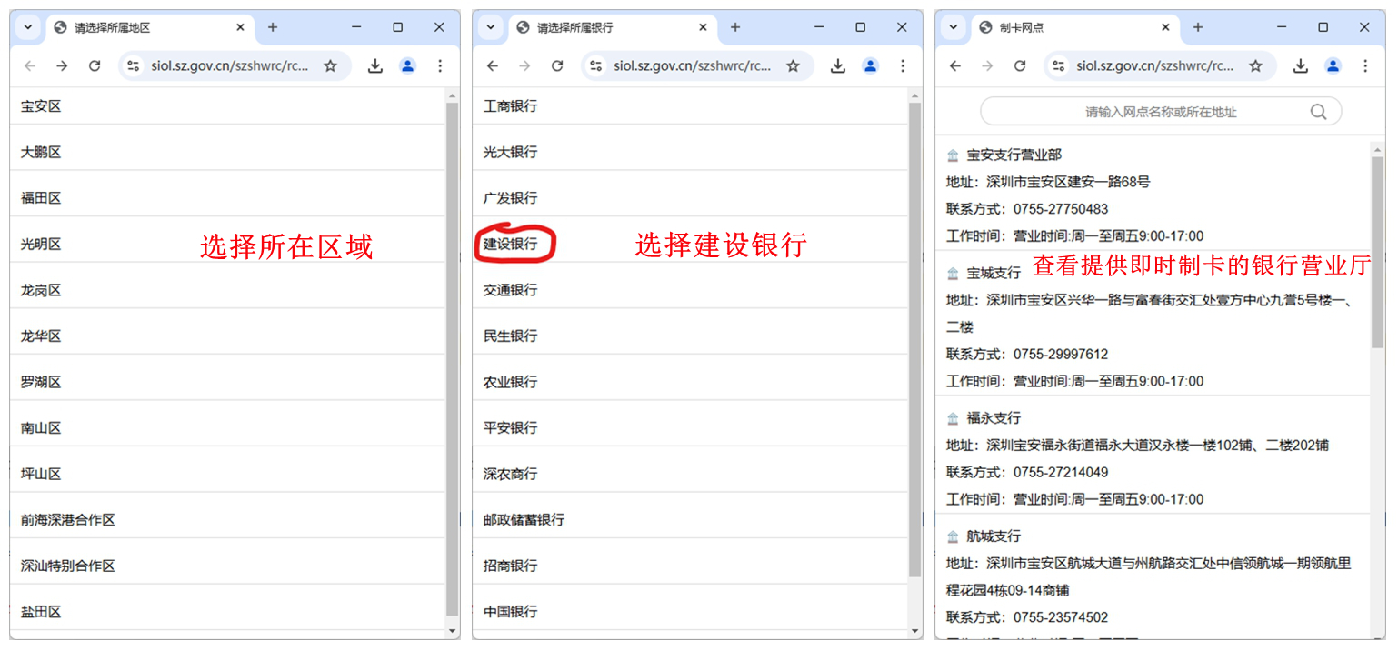This screenshot has height=651, width=1398.
Task: Open the 航城支行 outlet entry
Action: (1153, 576)
